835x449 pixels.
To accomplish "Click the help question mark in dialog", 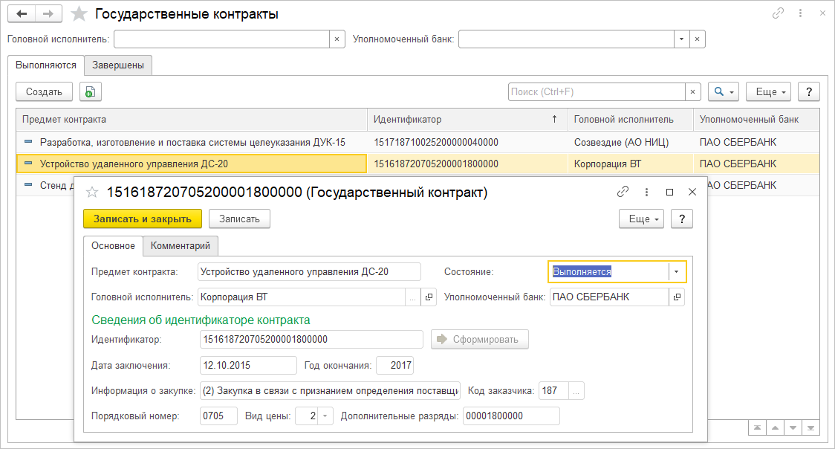I will [x=681, y=219].
